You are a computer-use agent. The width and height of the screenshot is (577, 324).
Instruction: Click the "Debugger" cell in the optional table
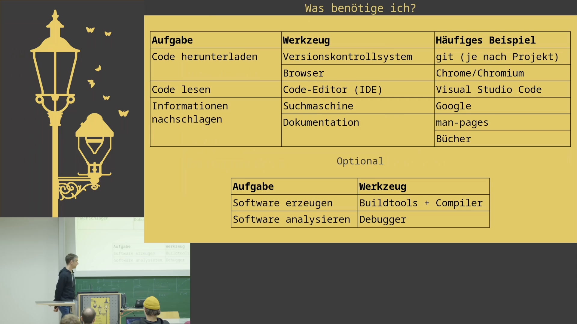coord(383,220)
